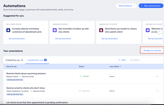Click Installed For You badge under Remind clients
Screen dimensions: 164x105
[15, 80]
